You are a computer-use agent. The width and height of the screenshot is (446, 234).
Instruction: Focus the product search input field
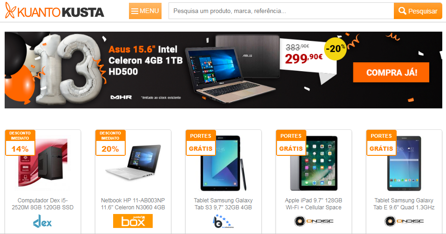click(x=281, y=11)
